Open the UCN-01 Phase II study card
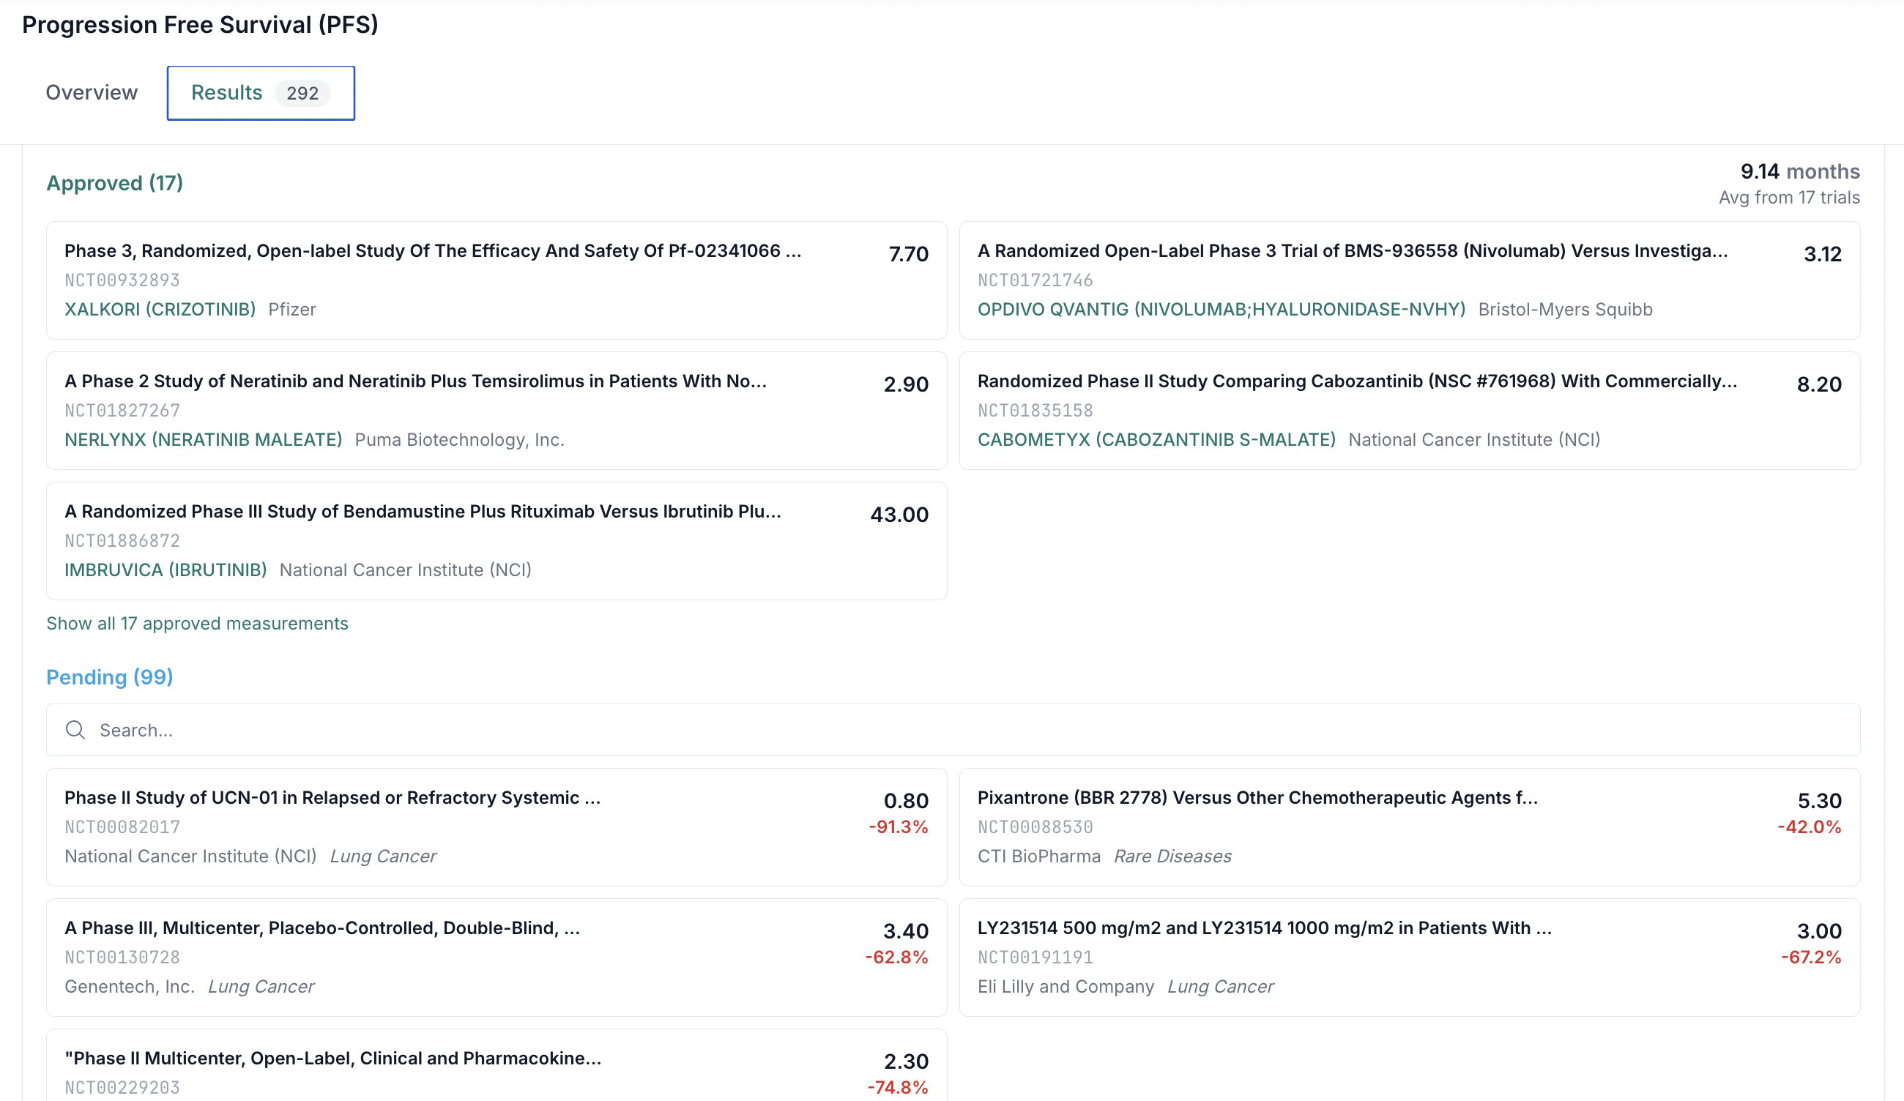This screenshot has width=1904, height=1101. pos(497,827)
